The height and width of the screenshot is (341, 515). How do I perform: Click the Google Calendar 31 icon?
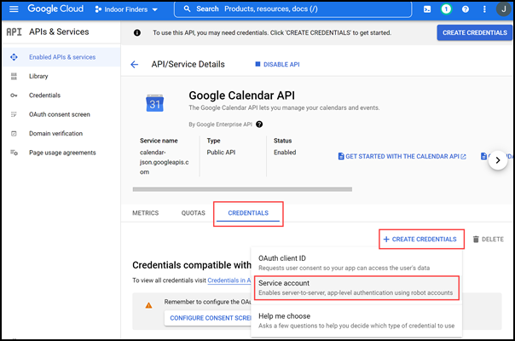click(154, 103)
